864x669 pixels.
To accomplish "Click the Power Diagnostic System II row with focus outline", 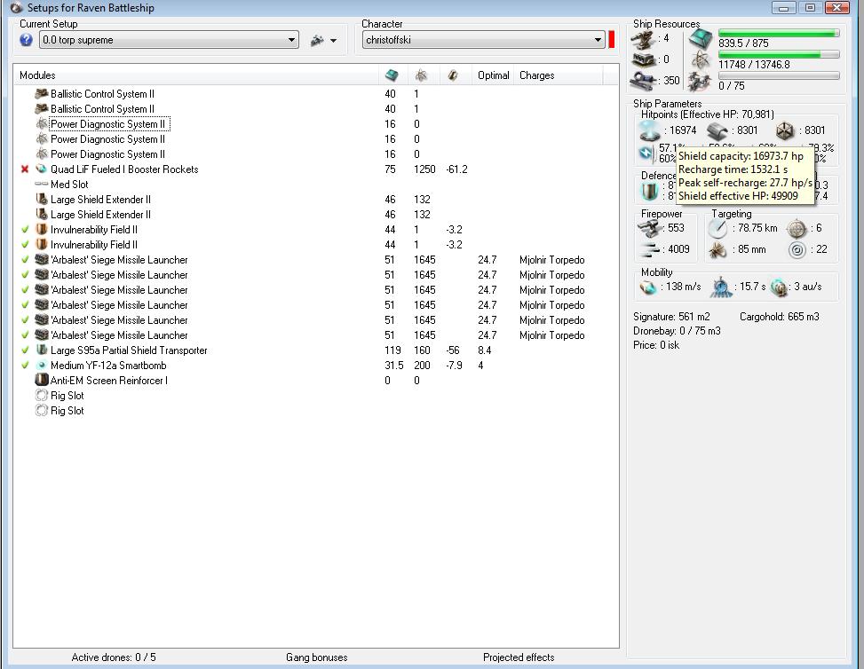I will [x=316, y=124].
